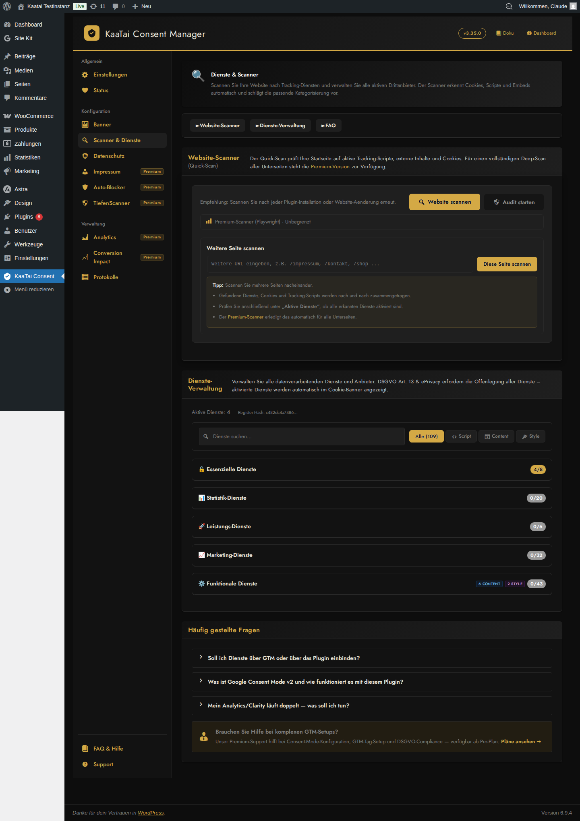Open Beiträge in WordPress menu

coord(32,56)
